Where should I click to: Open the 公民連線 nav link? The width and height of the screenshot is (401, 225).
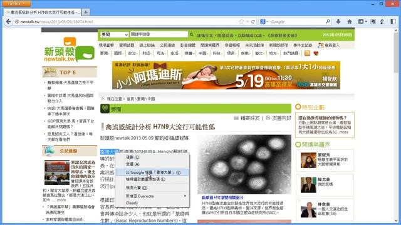pos(167,45)
